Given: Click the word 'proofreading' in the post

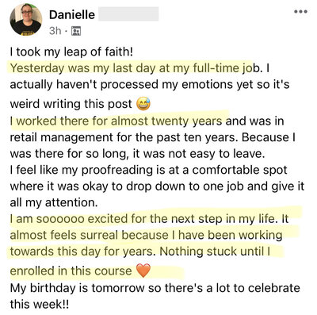Looking at the screenshot, I should 117,171.
